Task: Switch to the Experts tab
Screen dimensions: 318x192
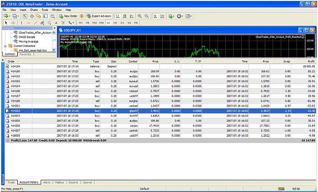Action: (73, 182)
